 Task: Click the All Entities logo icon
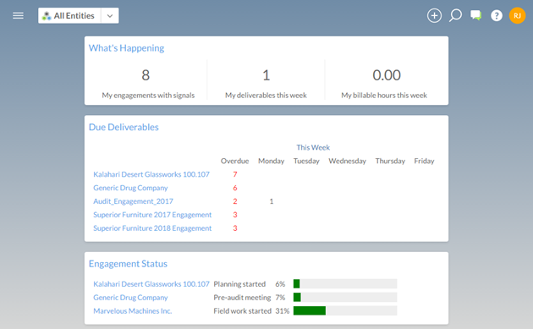[x=47, y=15]
